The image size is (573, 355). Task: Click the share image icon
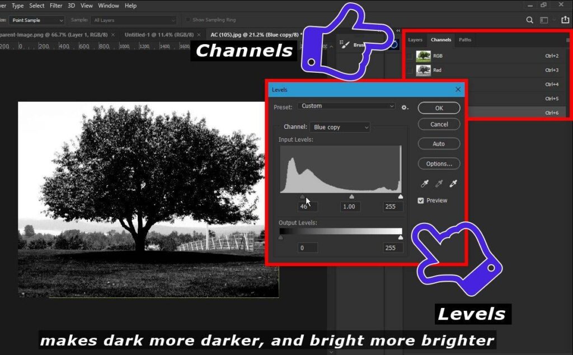(x=565, y=20)
